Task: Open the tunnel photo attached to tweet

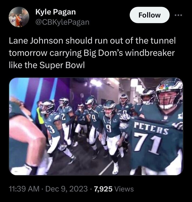Action: click(96, 127)
